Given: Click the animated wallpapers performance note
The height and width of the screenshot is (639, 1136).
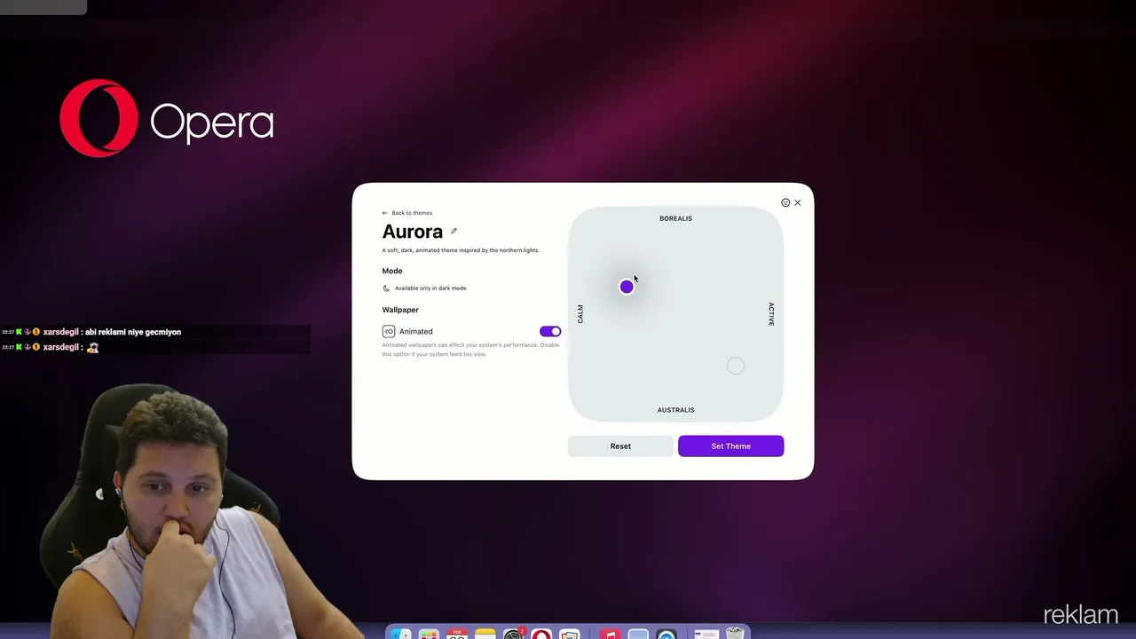Looking at the screenshot, I should coord(471,350).
